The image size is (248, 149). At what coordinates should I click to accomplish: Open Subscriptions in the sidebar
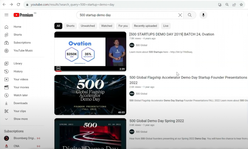(x=22, y=43)
